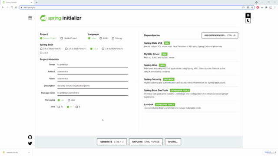
Task: Close the downloads bar
Action: coord(275,152)
